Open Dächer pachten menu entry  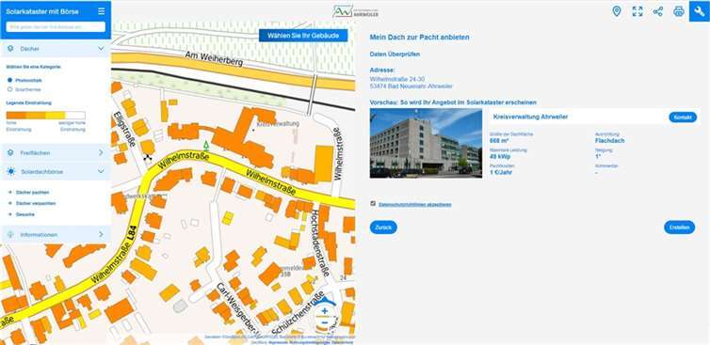point(32,192)
